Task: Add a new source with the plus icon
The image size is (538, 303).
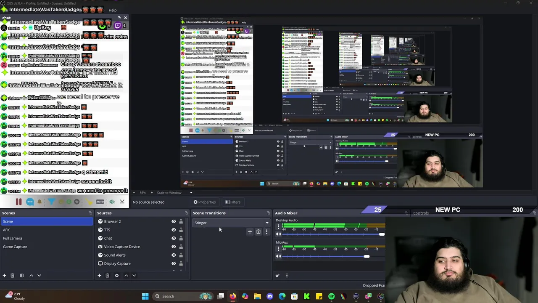Action: (x=100, y=276)
